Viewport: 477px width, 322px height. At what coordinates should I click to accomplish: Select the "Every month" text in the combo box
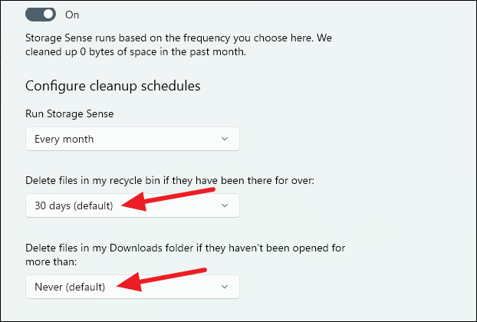64,139
